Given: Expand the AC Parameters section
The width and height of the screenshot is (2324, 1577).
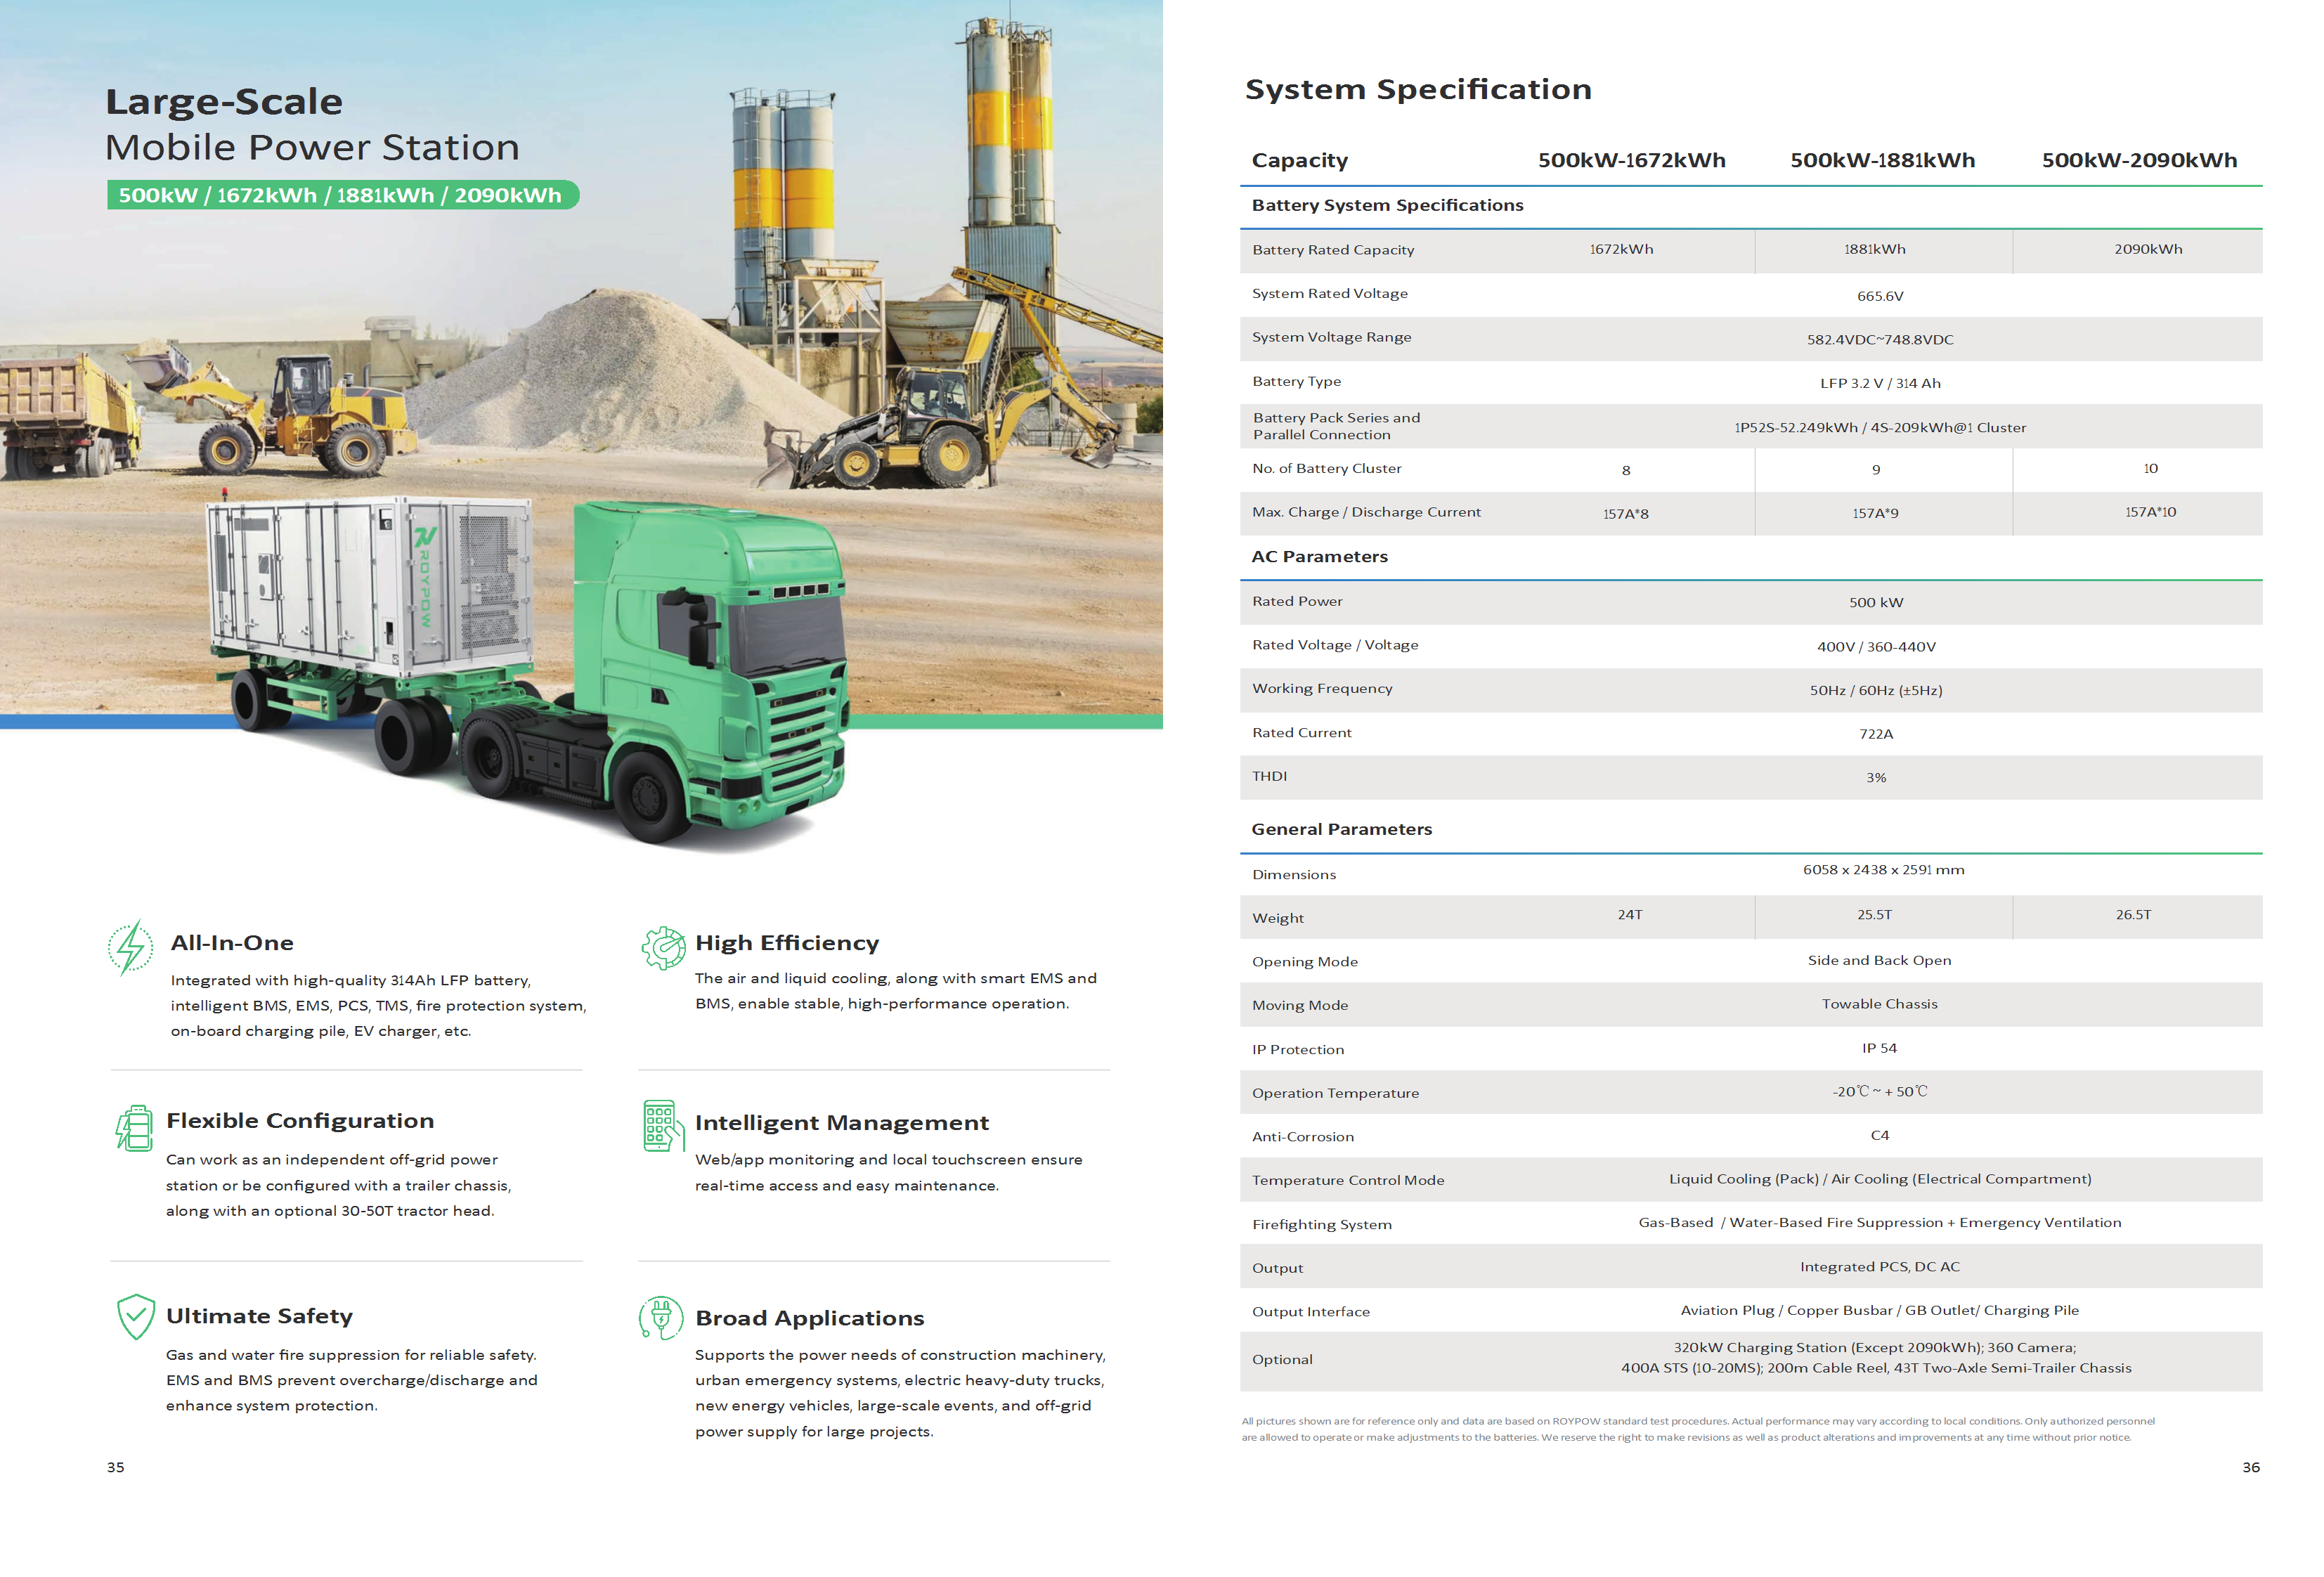Looking at the screenshot, I should click(x=1320, y=556).
